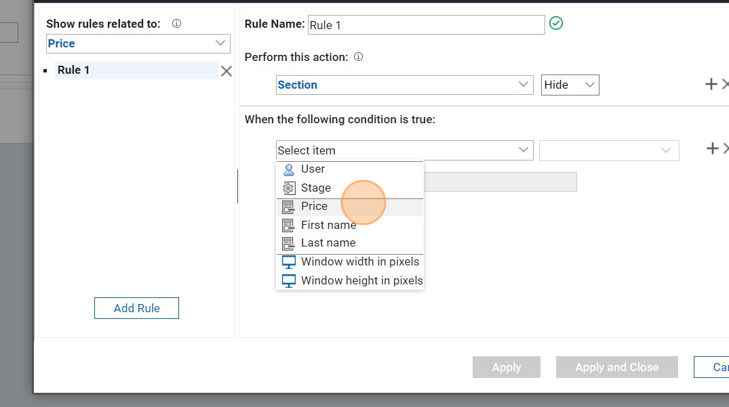729x407 pixels.
Task: Add another action with the plus icon
Action: click(x=711, y=84)
